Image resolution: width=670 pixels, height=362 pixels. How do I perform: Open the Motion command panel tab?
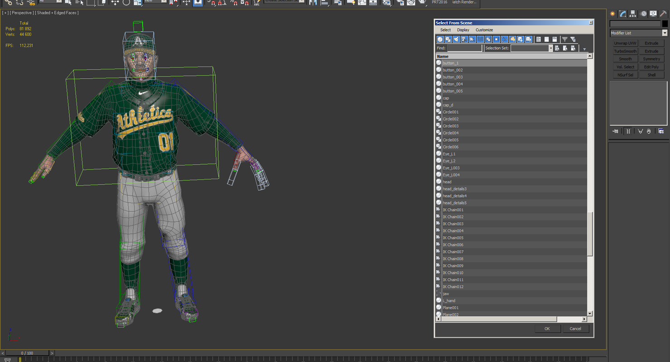point(643,14)
